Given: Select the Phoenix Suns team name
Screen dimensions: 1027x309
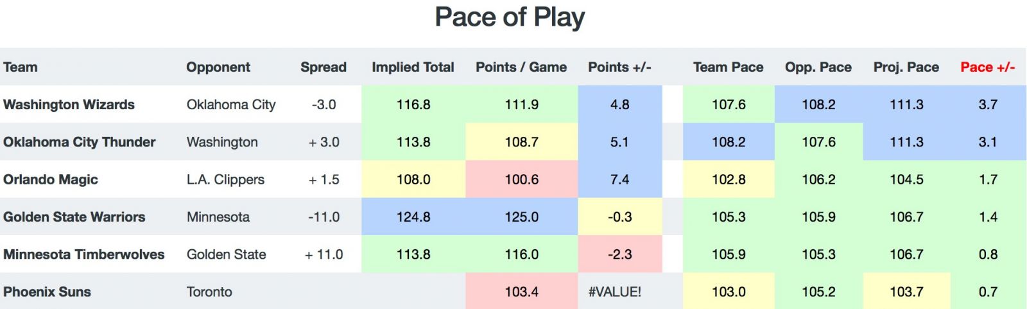Looking at the screenshot, I should 47,292.
